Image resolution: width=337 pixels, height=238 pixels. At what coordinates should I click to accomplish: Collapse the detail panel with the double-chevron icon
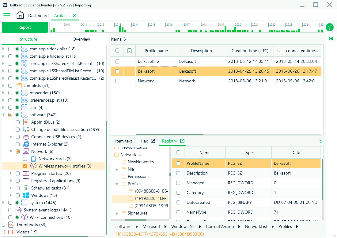tap(321, 141)
